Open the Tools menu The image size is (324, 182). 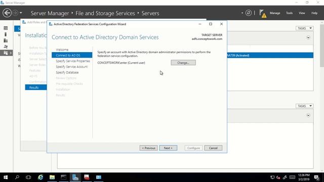point(289,13)
